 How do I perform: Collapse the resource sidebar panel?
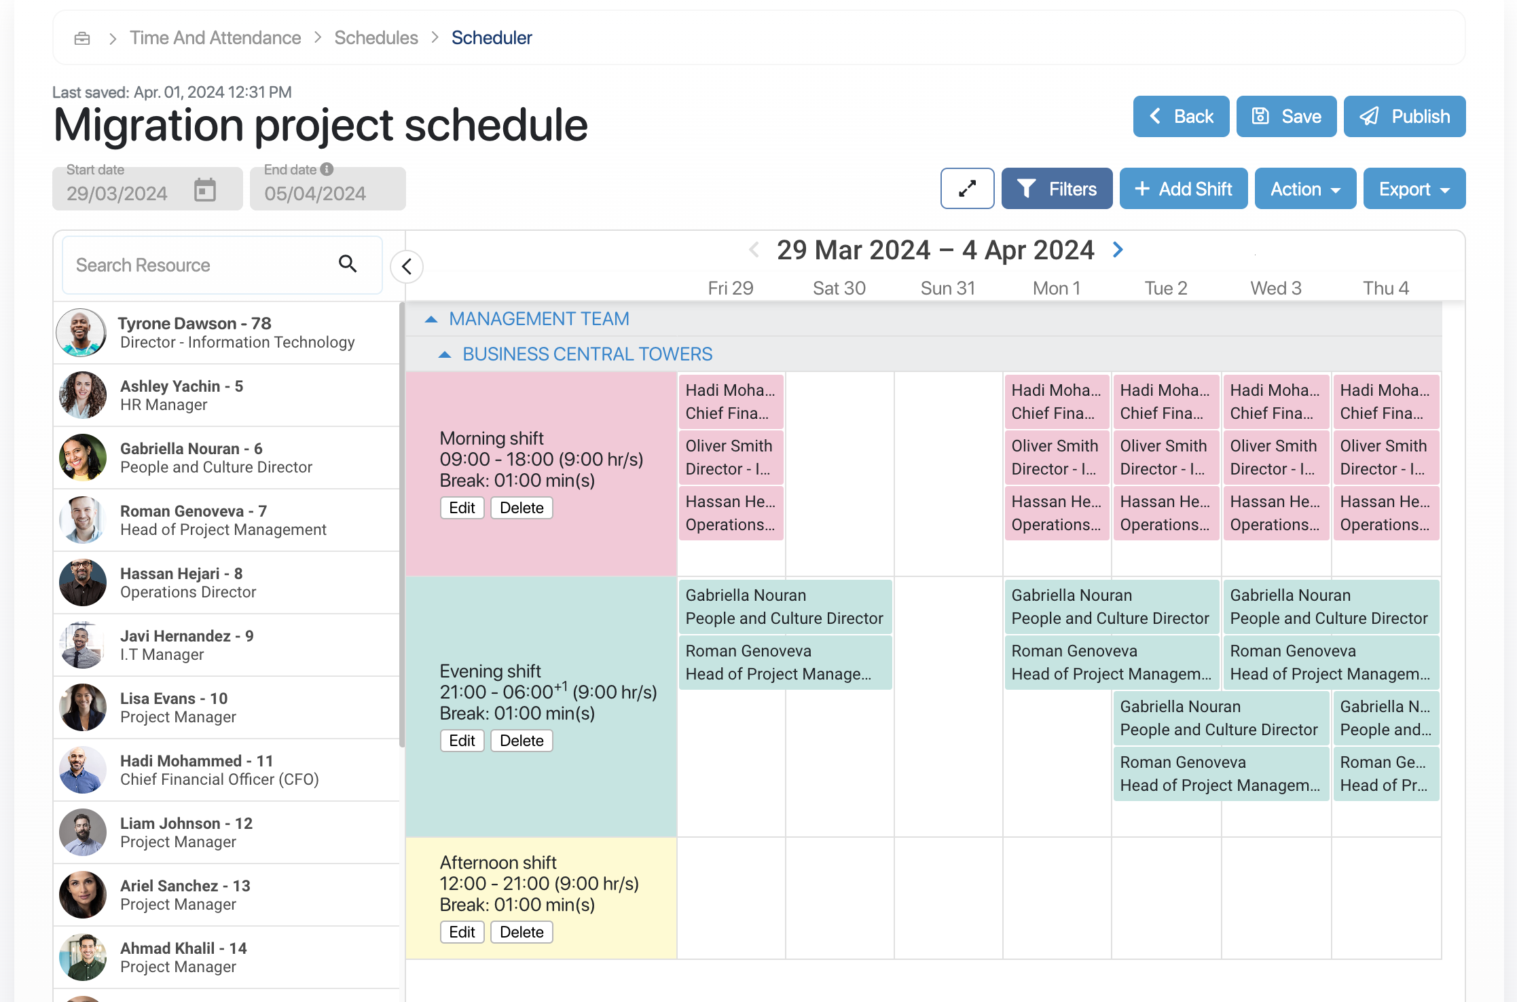click(x=407, y=267)
